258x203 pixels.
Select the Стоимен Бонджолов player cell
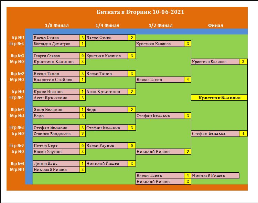pos(56,134)
